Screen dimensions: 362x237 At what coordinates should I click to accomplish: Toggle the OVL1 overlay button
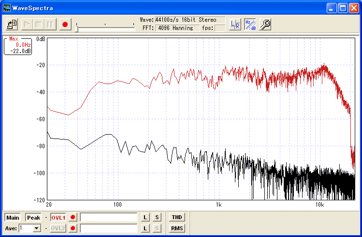(58, 218)
